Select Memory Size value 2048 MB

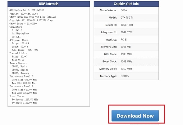pyautogui.click(x=126, y=47)
